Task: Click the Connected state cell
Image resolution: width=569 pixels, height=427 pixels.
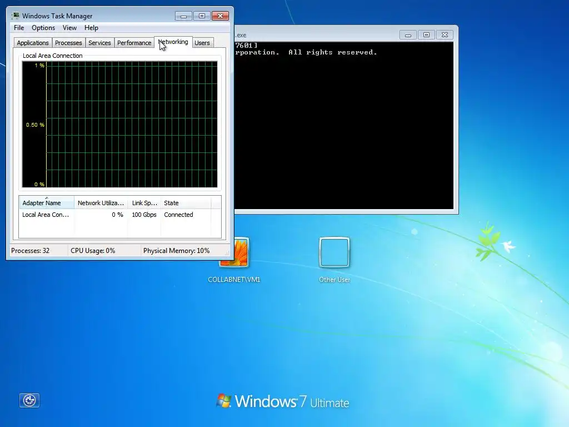Action: coord(178,215)
